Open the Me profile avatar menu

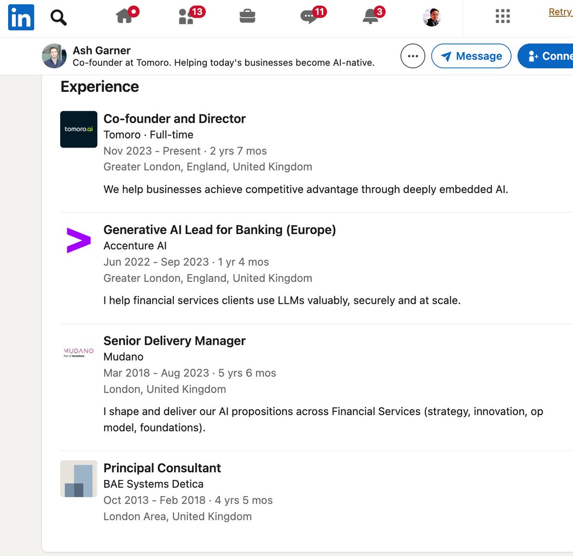(x=432, y=17)
